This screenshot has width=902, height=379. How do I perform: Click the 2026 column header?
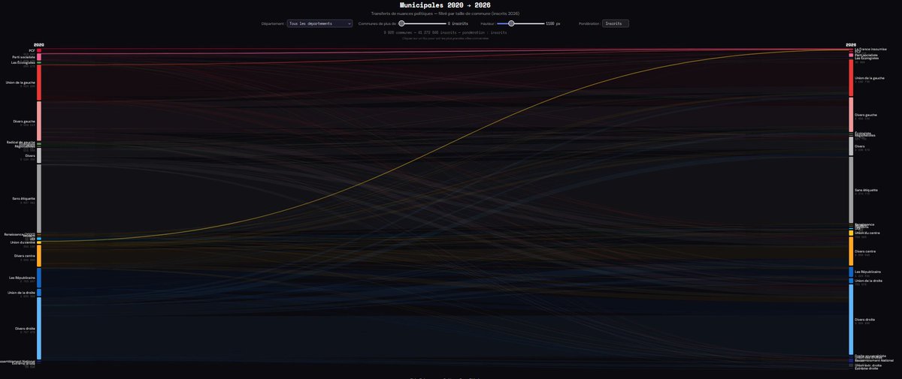[x=851, y=45]
